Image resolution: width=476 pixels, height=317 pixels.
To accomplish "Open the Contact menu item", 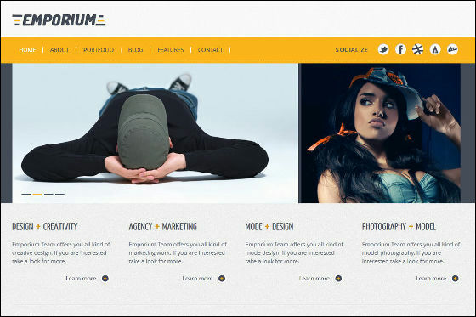I will (211, 50).
